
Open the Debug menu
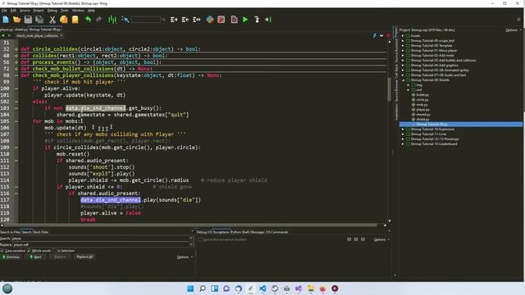(x=52, y=11)
